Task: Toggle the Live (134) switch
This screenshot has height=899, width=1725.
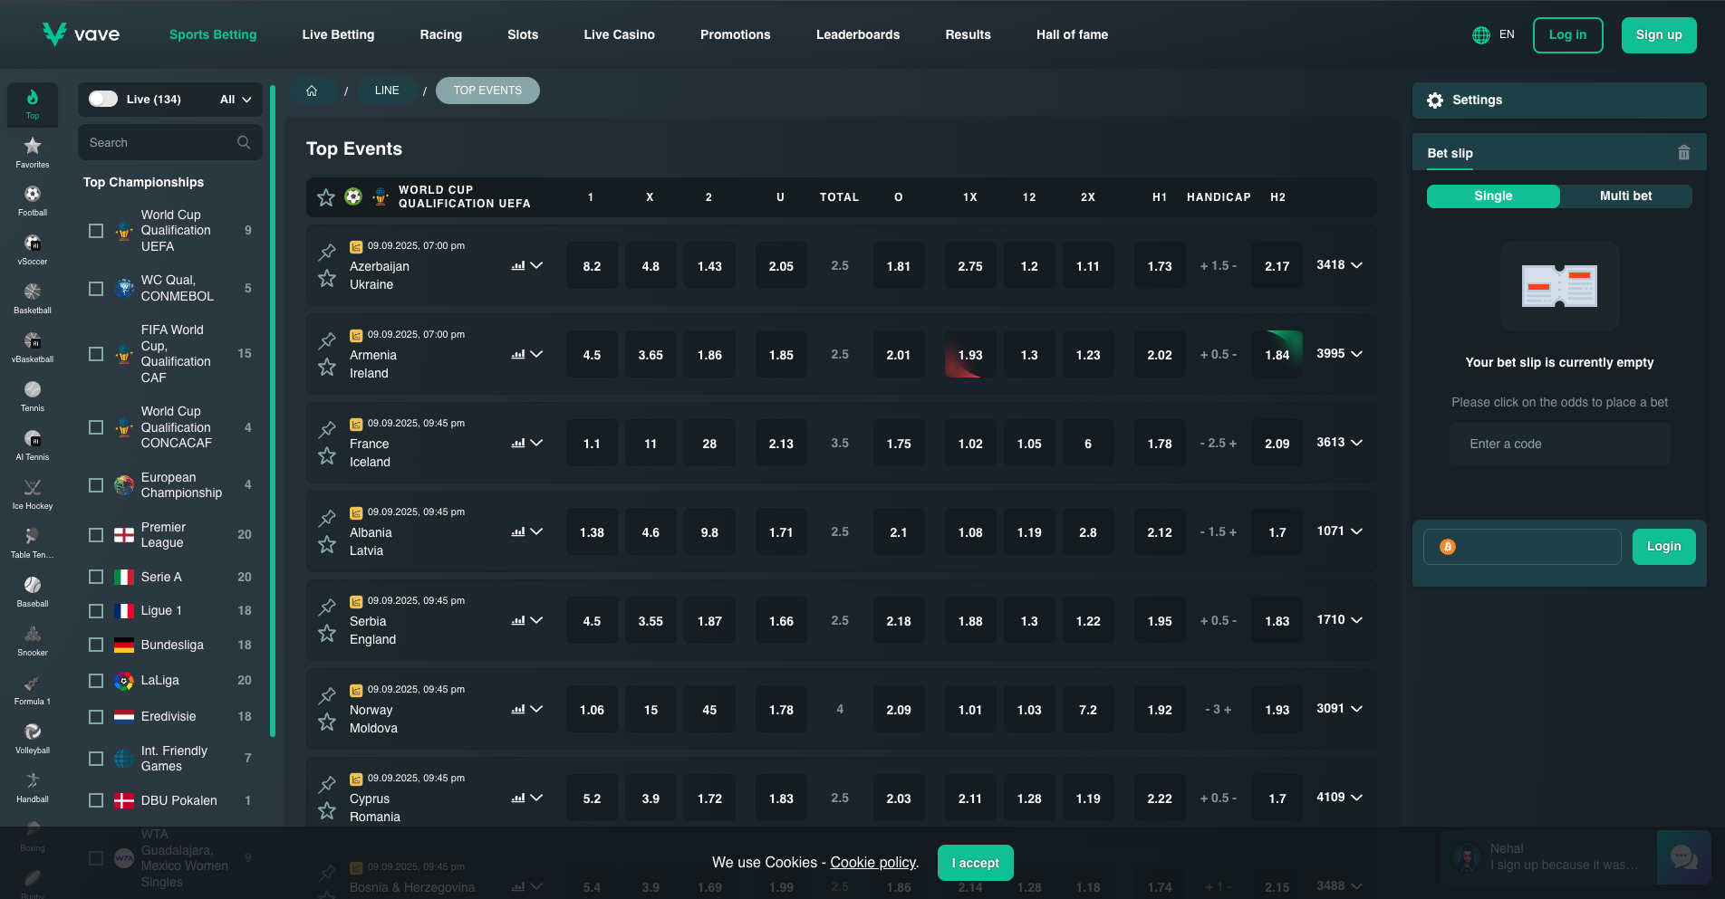Action: tap(103, 99)
